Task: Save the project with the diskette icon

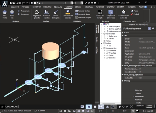Action: 17,3
